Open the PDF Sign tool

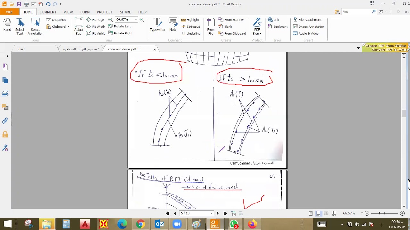click(257, 27)
